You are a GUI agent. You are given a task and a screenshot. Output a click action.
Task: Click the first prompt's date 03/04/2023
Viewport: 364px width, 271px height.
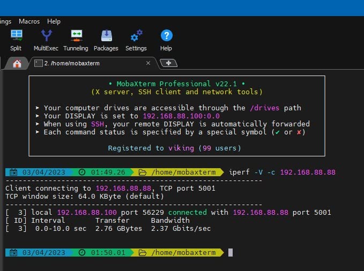pos(43,172)
